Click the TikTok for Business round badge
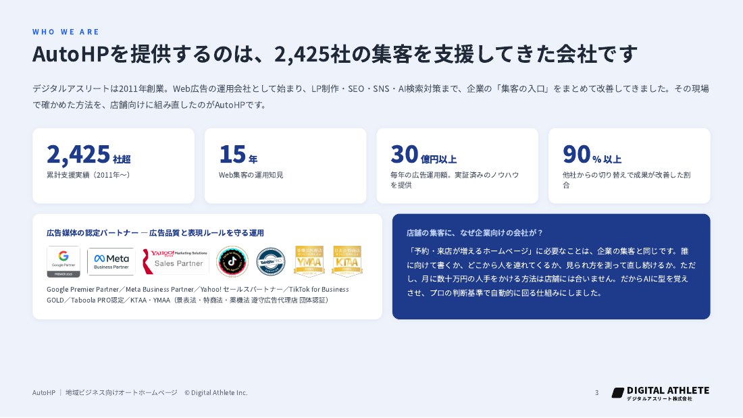The width and height of the screenshot is (743, 418). [x=232, y=261]
